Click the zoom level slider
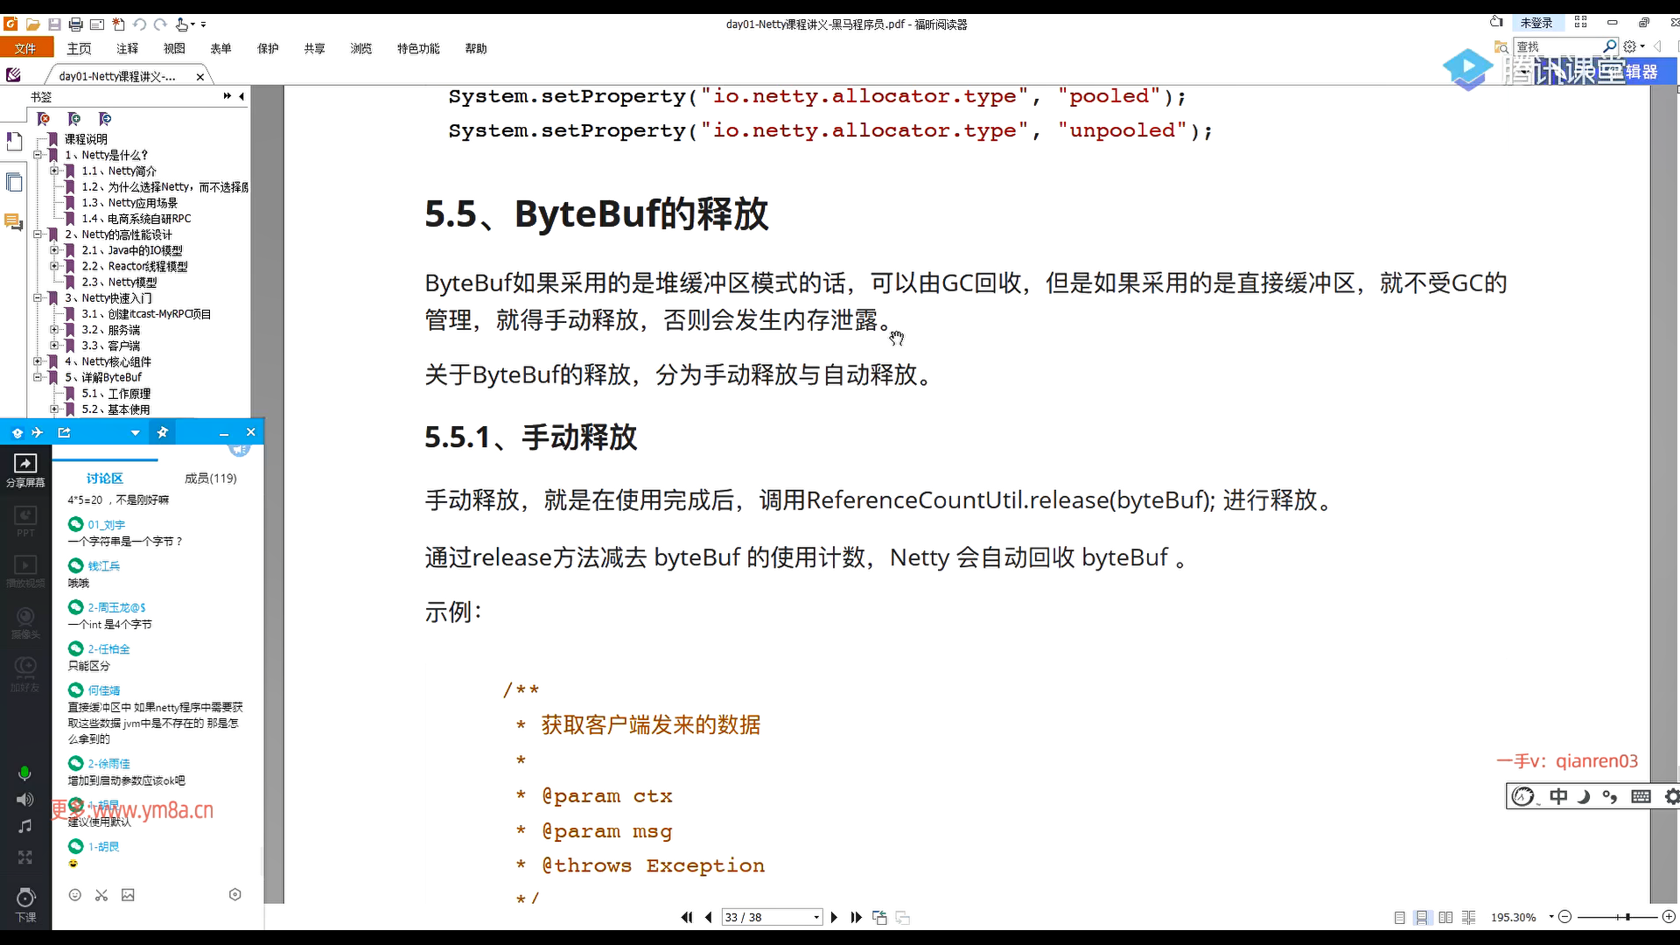The image size is (1680, 945). point(1627,917)
